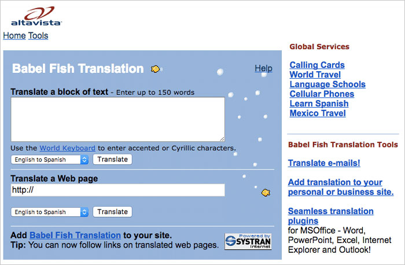Visit the Language Schools link
Screen dimensions: 405x265
point(327,84)
